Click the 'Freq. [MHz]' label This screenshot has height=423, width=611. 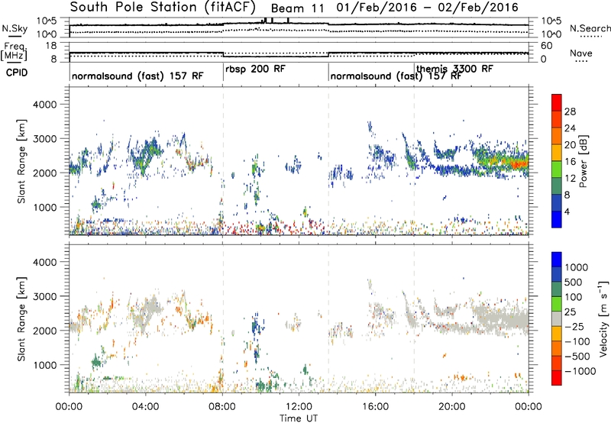pos(14,52)
